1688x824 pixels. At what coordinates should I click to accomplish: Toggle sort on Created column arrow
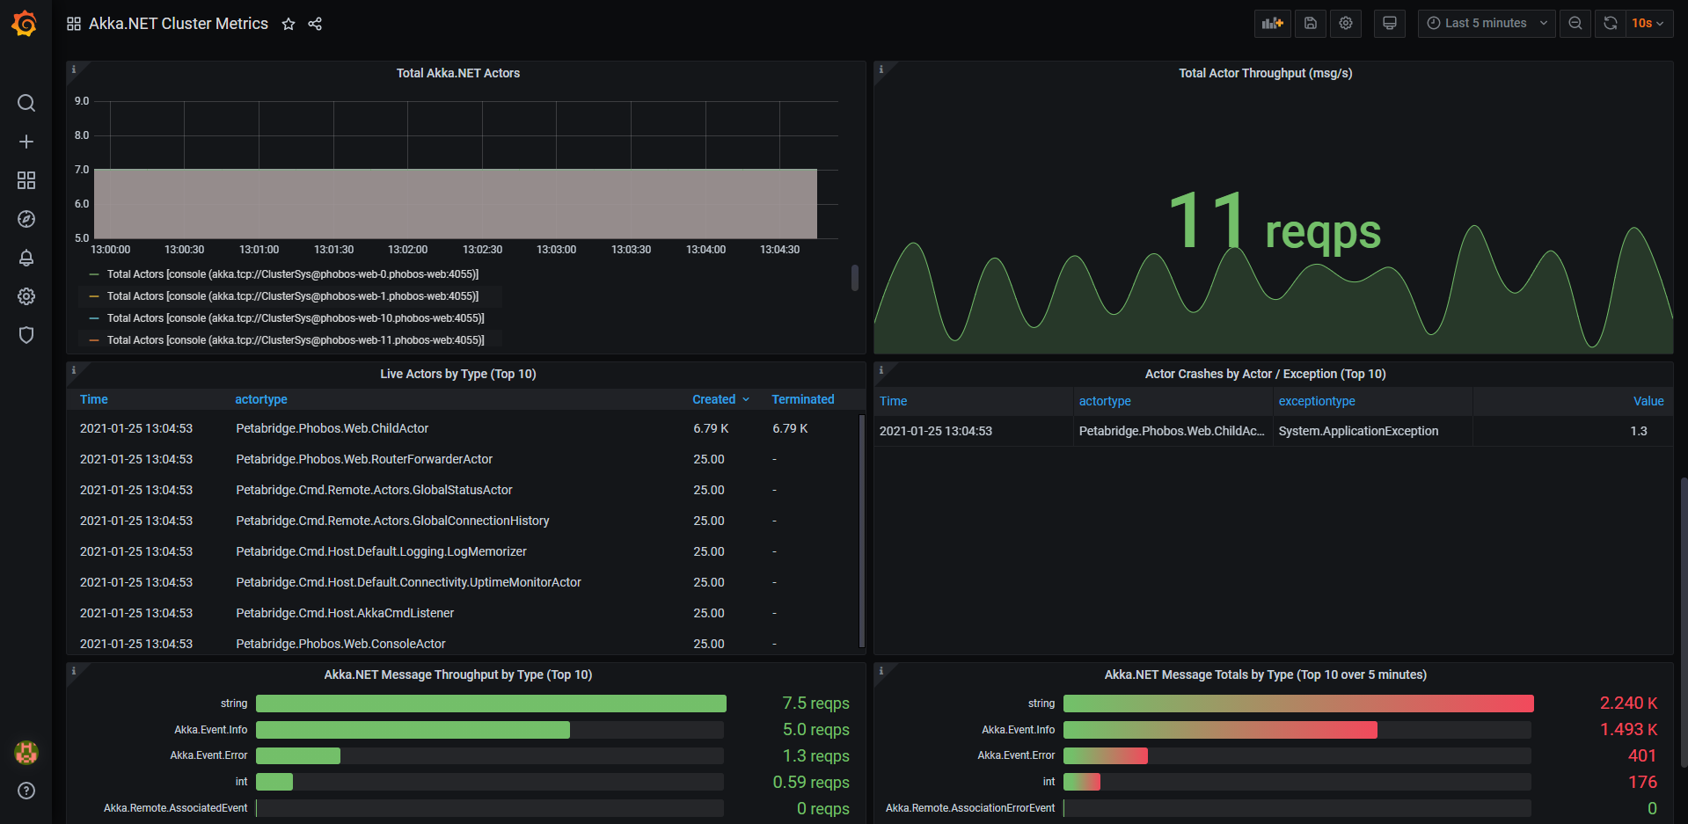[746, 399]
